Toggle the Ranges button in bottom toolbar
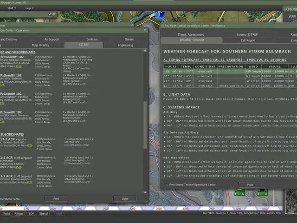Screen dimensions: 297x223 [x=19, y=214]
